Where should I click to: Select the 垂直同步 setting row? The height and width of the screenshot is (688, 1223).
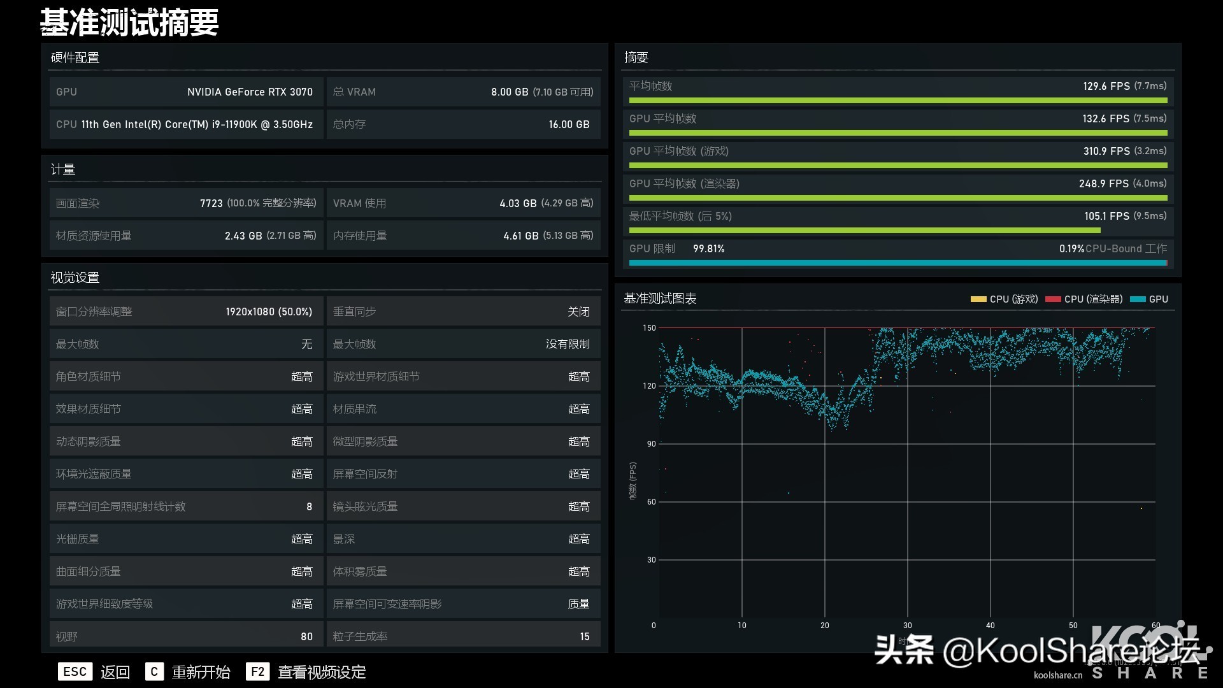coord(463,312)
